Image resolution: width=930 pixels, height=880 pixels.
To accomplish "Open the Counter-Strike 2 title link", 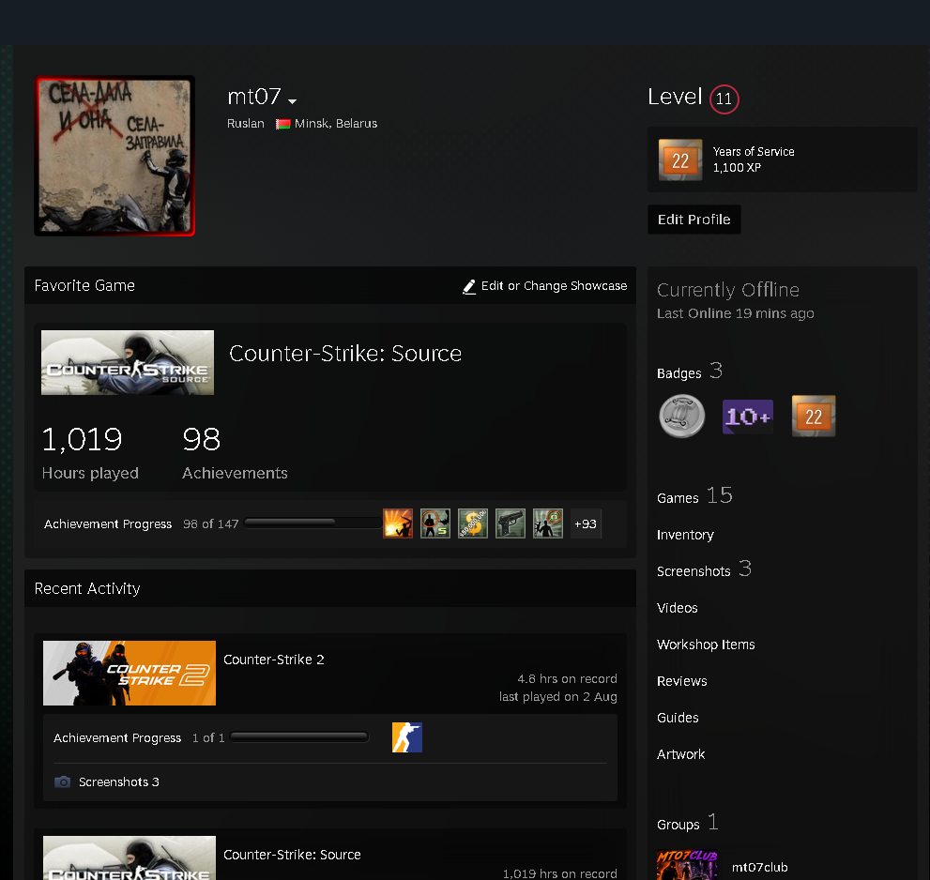I will (x=273, y=660).
